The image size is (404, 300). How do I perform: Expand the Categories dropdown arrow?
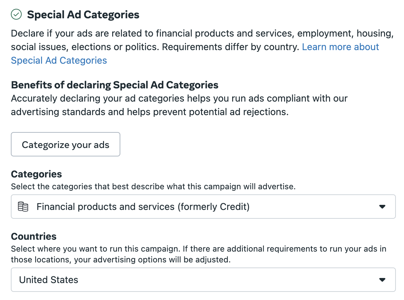coord(382,207)
